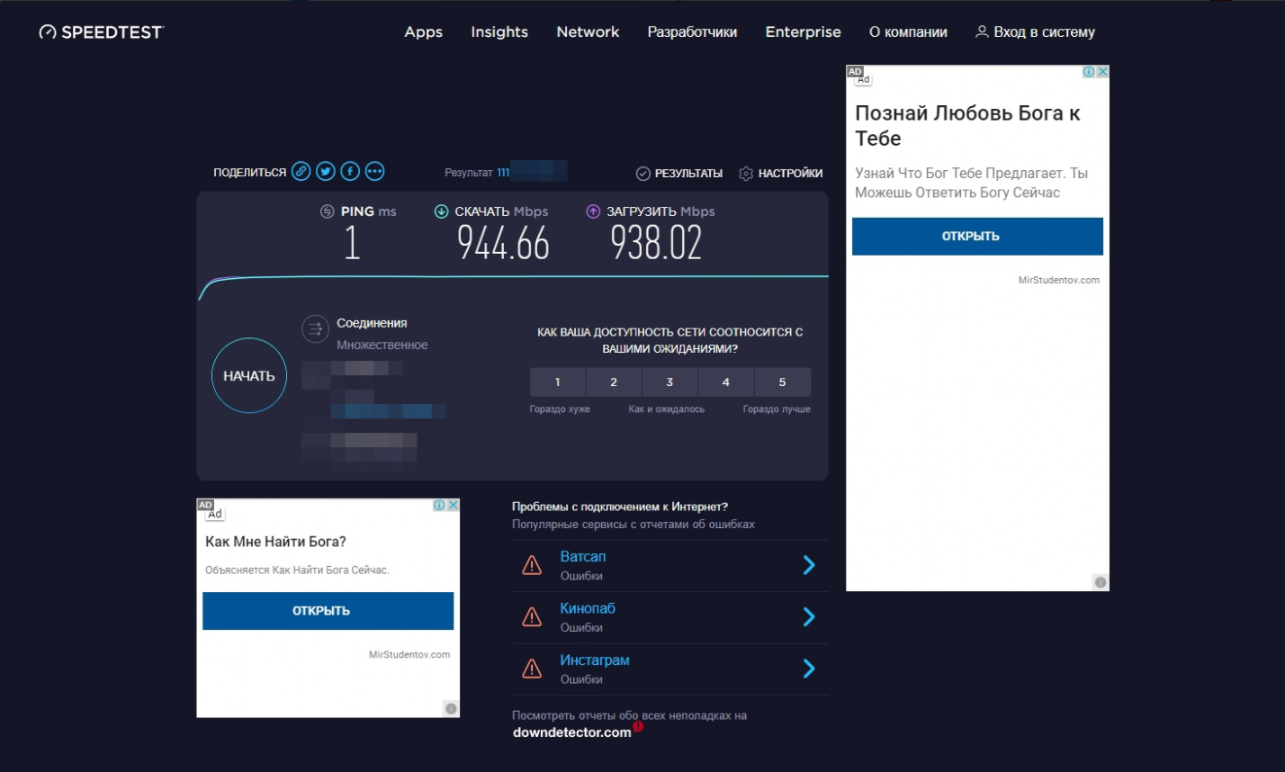The image size is (1285, 772).
Task: Click ОТКРЫТЬ in the right ad
Action: (977, 236)
